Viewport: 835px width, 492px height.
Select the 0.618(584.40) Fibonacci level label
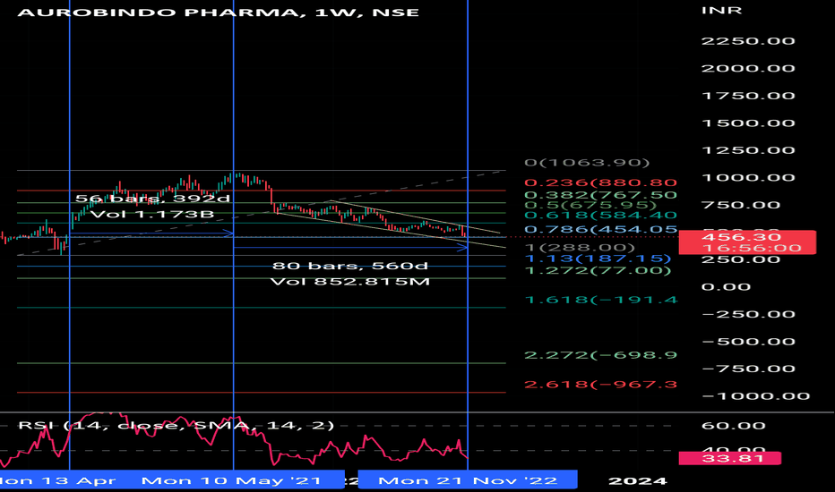pos(600,216)
